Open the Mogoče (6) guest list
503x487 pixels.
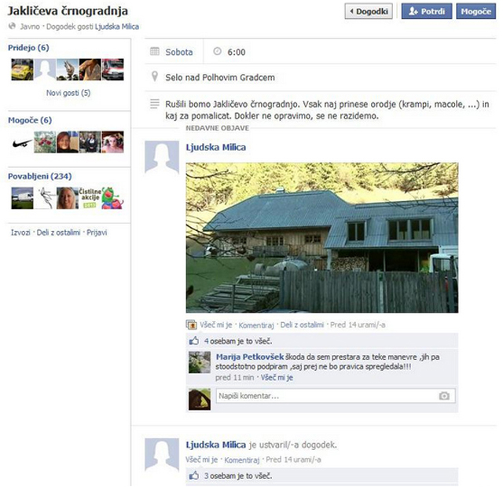tap(30, 120)
